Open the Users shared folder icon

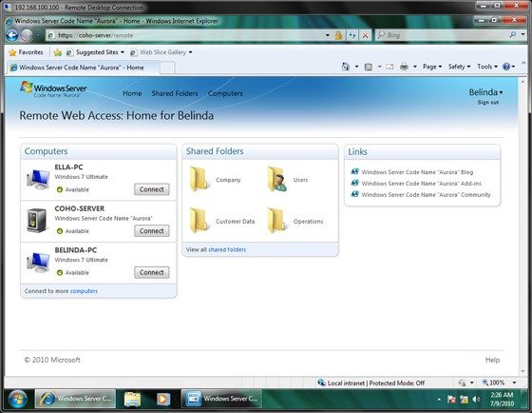click(x=277, y=179)
